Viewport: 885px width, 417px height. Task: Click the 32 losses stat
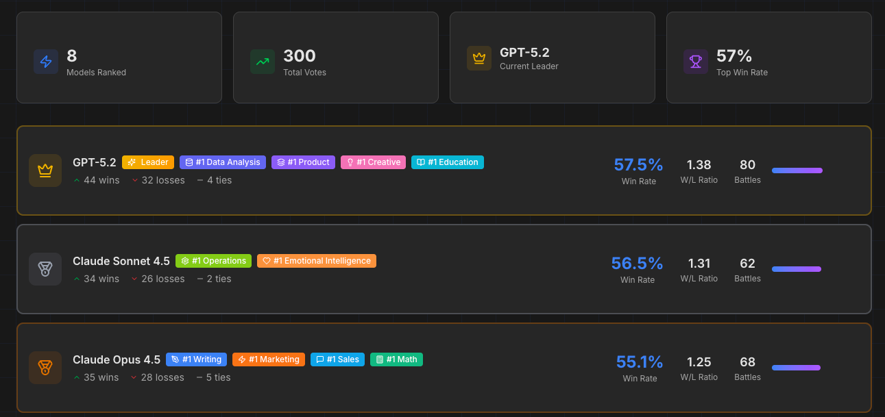tap(158, 180)
